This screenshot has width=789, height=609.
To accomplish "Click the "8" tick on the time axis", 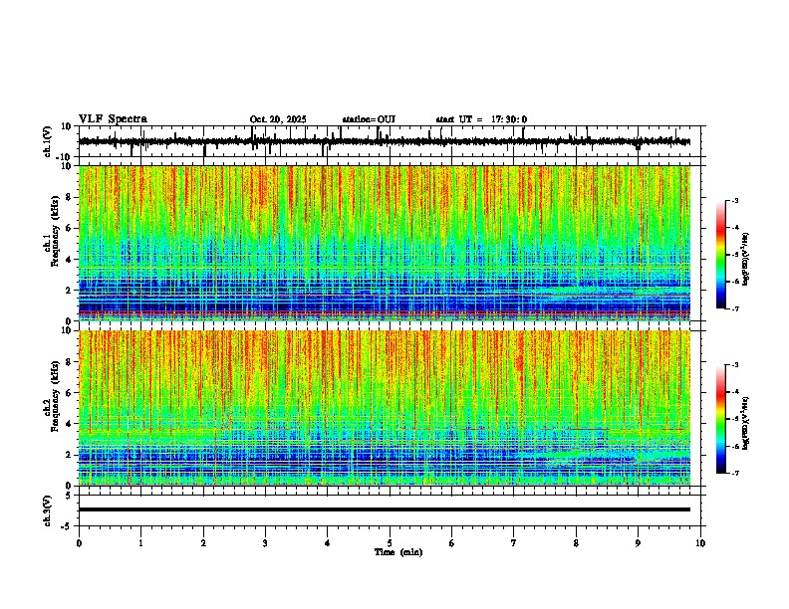I will (576, 543).
